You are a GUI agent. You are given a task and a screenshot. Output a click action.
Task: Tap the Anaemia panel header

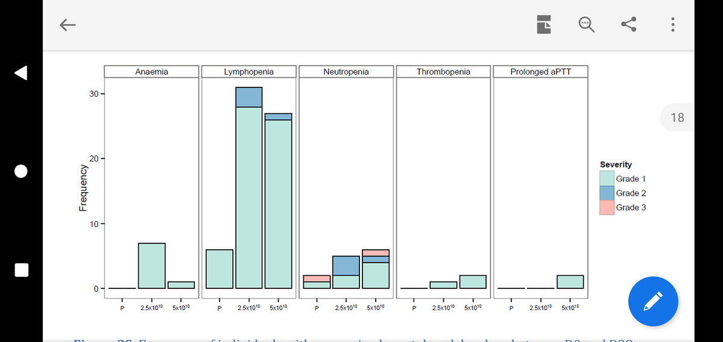pyautogui.click(x=151, y=72)
